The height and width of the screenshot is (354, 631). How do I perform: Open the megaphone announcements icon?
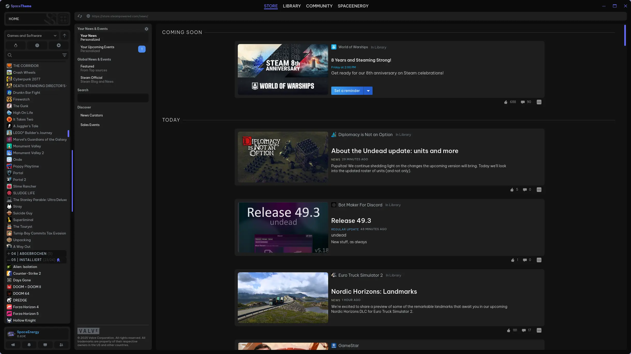pyautogui.click(x=13, y=345)
